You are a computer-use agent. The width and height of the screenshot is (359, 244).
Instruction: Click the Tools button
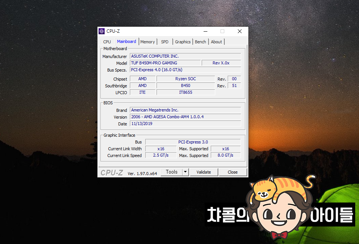tap(172, 172)
